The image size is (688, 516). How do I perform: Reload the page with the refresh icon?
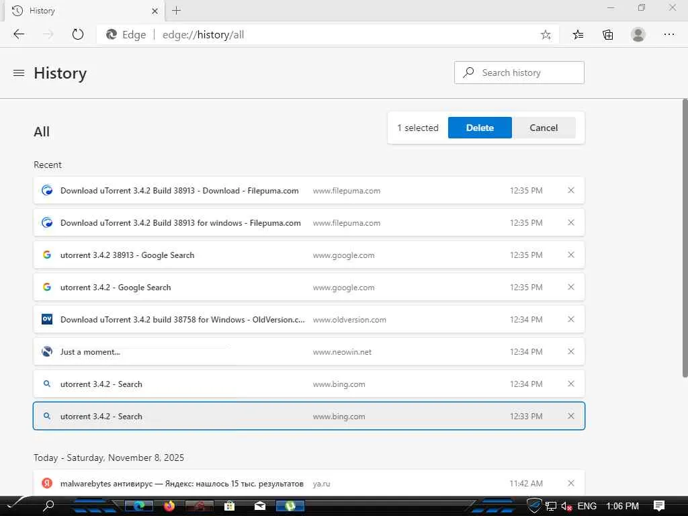pyautogui.click(x=78, y=34)
